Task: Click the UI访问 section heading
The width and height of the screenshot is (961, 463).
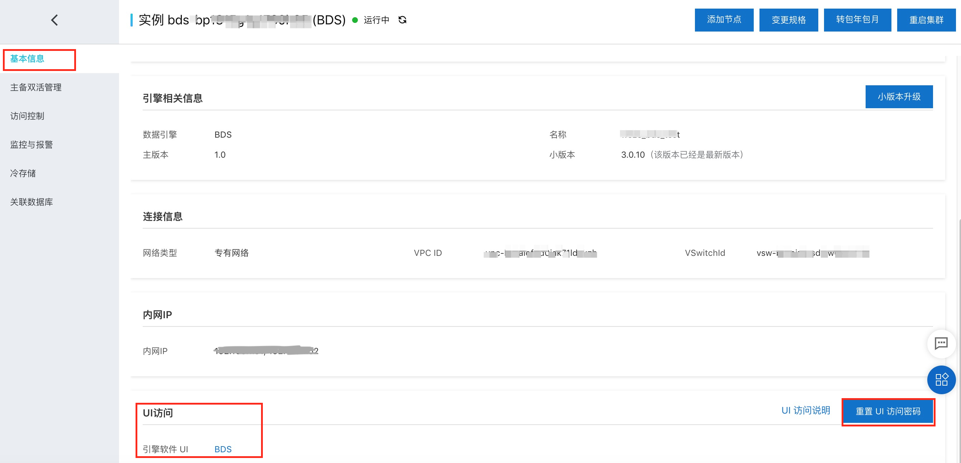Action: [x=157, y=413]
